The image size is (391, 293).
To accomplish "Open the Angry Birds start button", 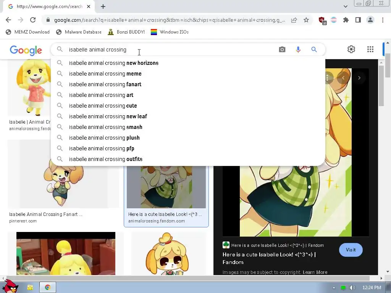I will [10, 287].
